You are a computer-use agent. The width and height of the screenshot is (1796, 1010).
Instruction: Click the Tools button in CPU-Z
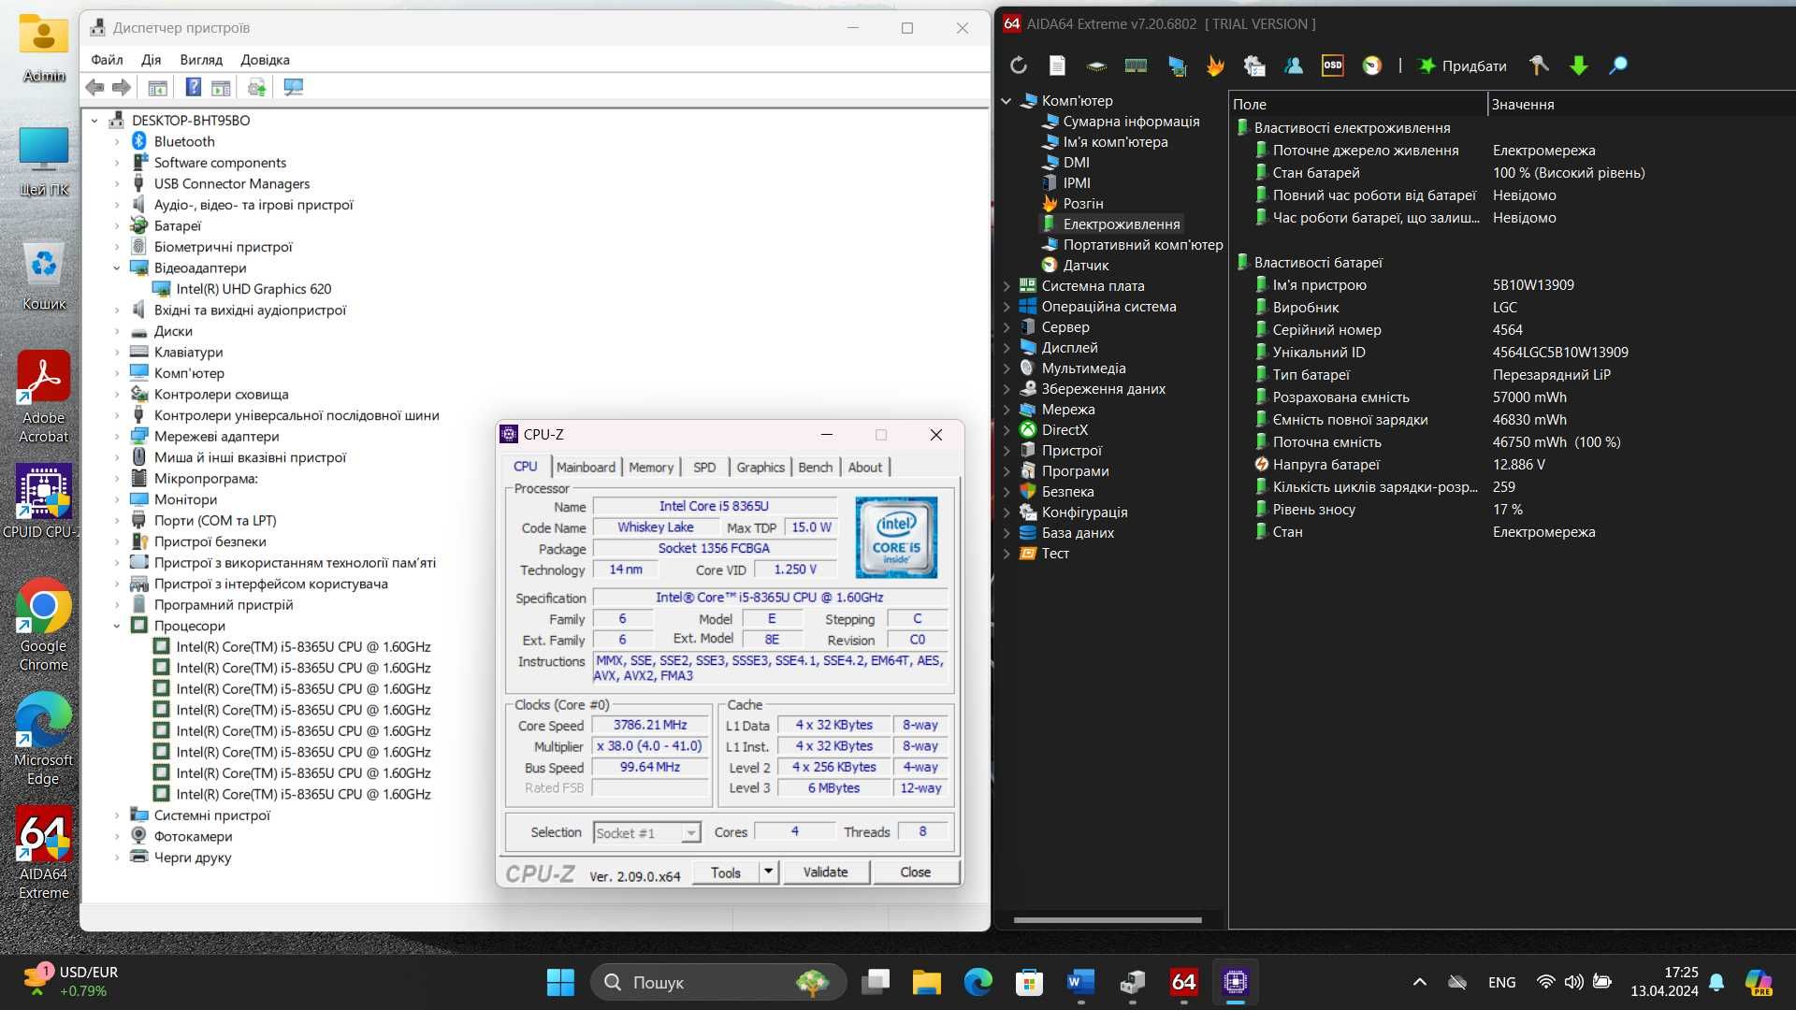coord(726,872)
